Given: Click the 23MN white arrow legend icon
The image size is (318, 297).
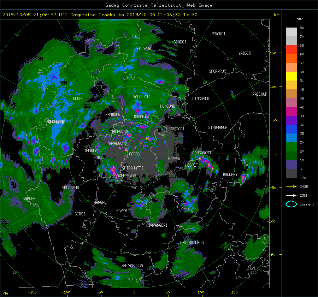Looking at the screenshot, I should (x=291, y=195).
